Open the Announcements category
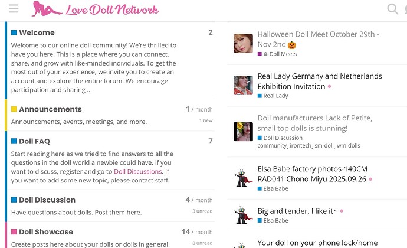 pos(50,109)
